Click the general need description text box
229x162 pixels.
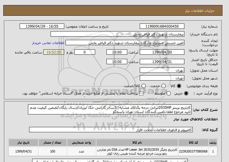click(x=110, y=110)
